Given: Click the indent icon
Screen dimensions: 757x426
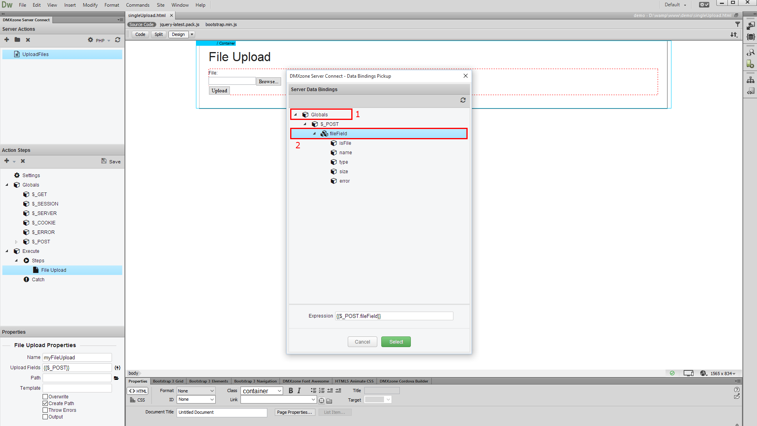Looking at the screenshot, I should coord(338,390).
